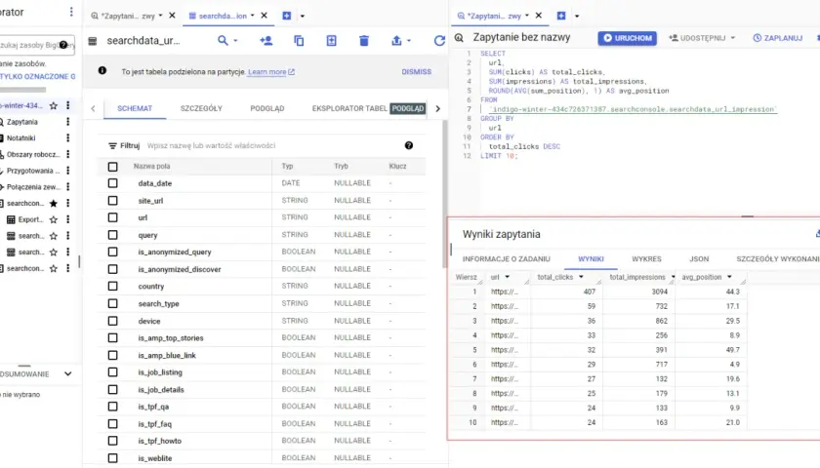Click the SQL editor table reference line
This screenshot has height=468, width=820.
tap(633, 109)
